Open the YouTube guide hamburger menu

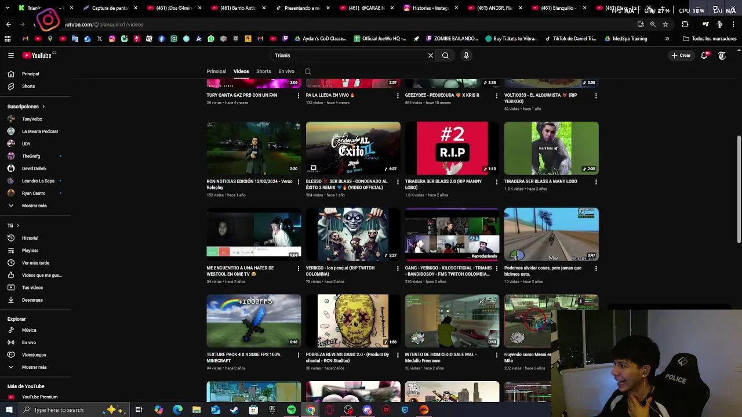tap(11, 56)
